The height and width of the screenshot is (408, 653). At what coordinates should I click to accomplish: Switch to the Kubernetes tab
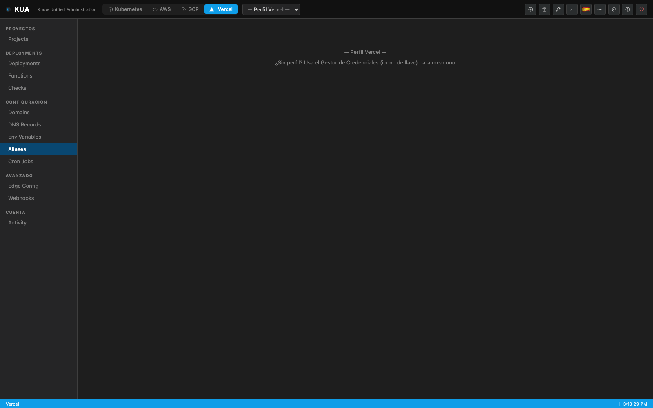tap(125, 9)
